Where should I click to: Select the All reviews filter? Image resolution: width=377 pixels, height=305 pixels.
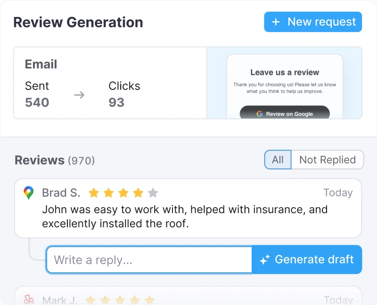278,160
